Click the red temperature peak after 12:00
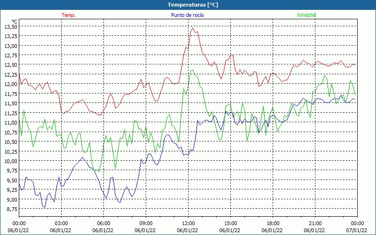376x235 pixels. pyautogui.click(x=193, y=28)
